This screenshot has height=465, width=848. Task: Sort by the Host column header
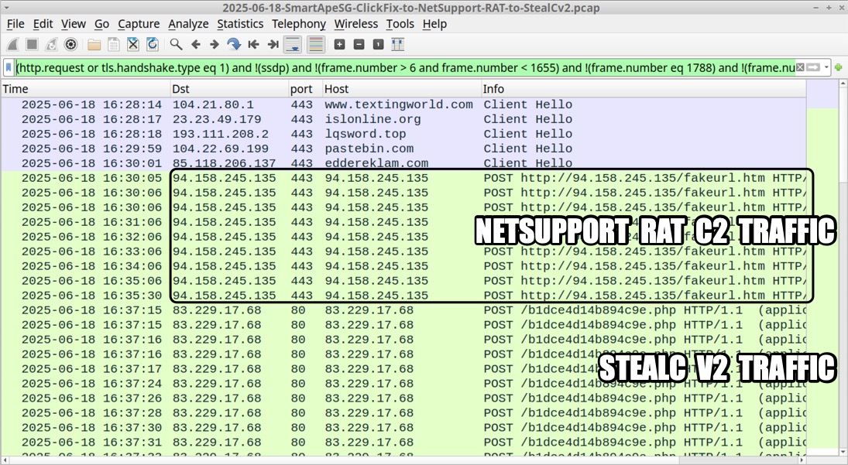(x=402, y=88)
